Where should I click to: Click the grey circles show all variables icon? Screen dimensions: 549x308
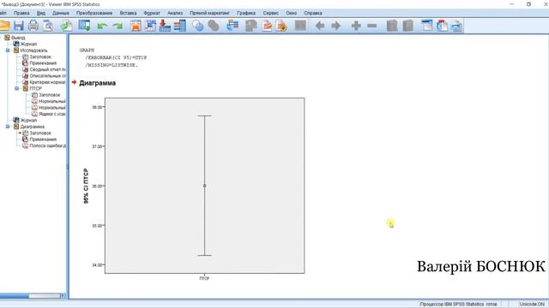(214, 26)
